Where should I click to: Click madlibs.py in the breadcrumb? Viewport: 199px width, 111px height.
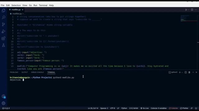point(17,14)
